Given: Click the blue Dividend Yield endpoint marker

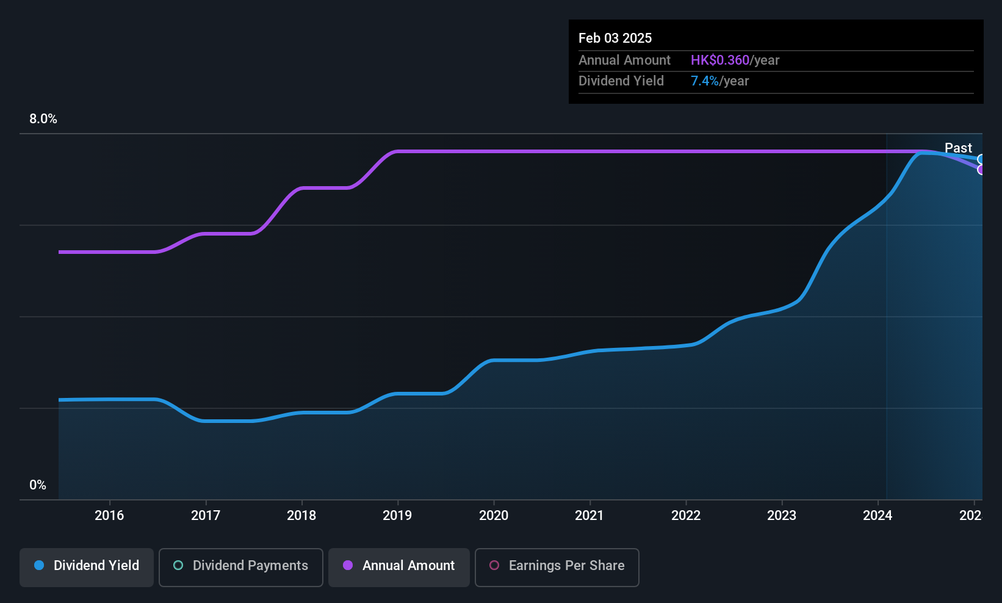Looking at the screenshot, I should pyautogui.click(x=981, y=160).
